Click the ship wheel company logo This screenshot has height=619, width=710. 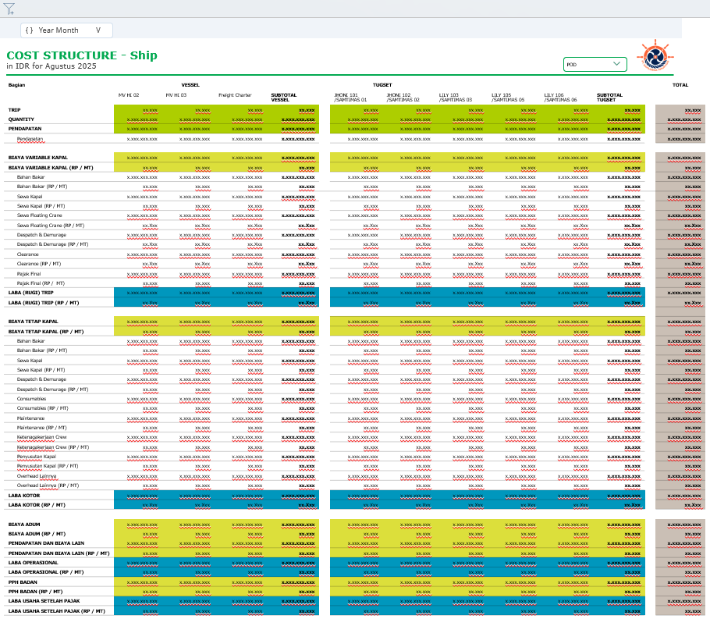(655, 56)
